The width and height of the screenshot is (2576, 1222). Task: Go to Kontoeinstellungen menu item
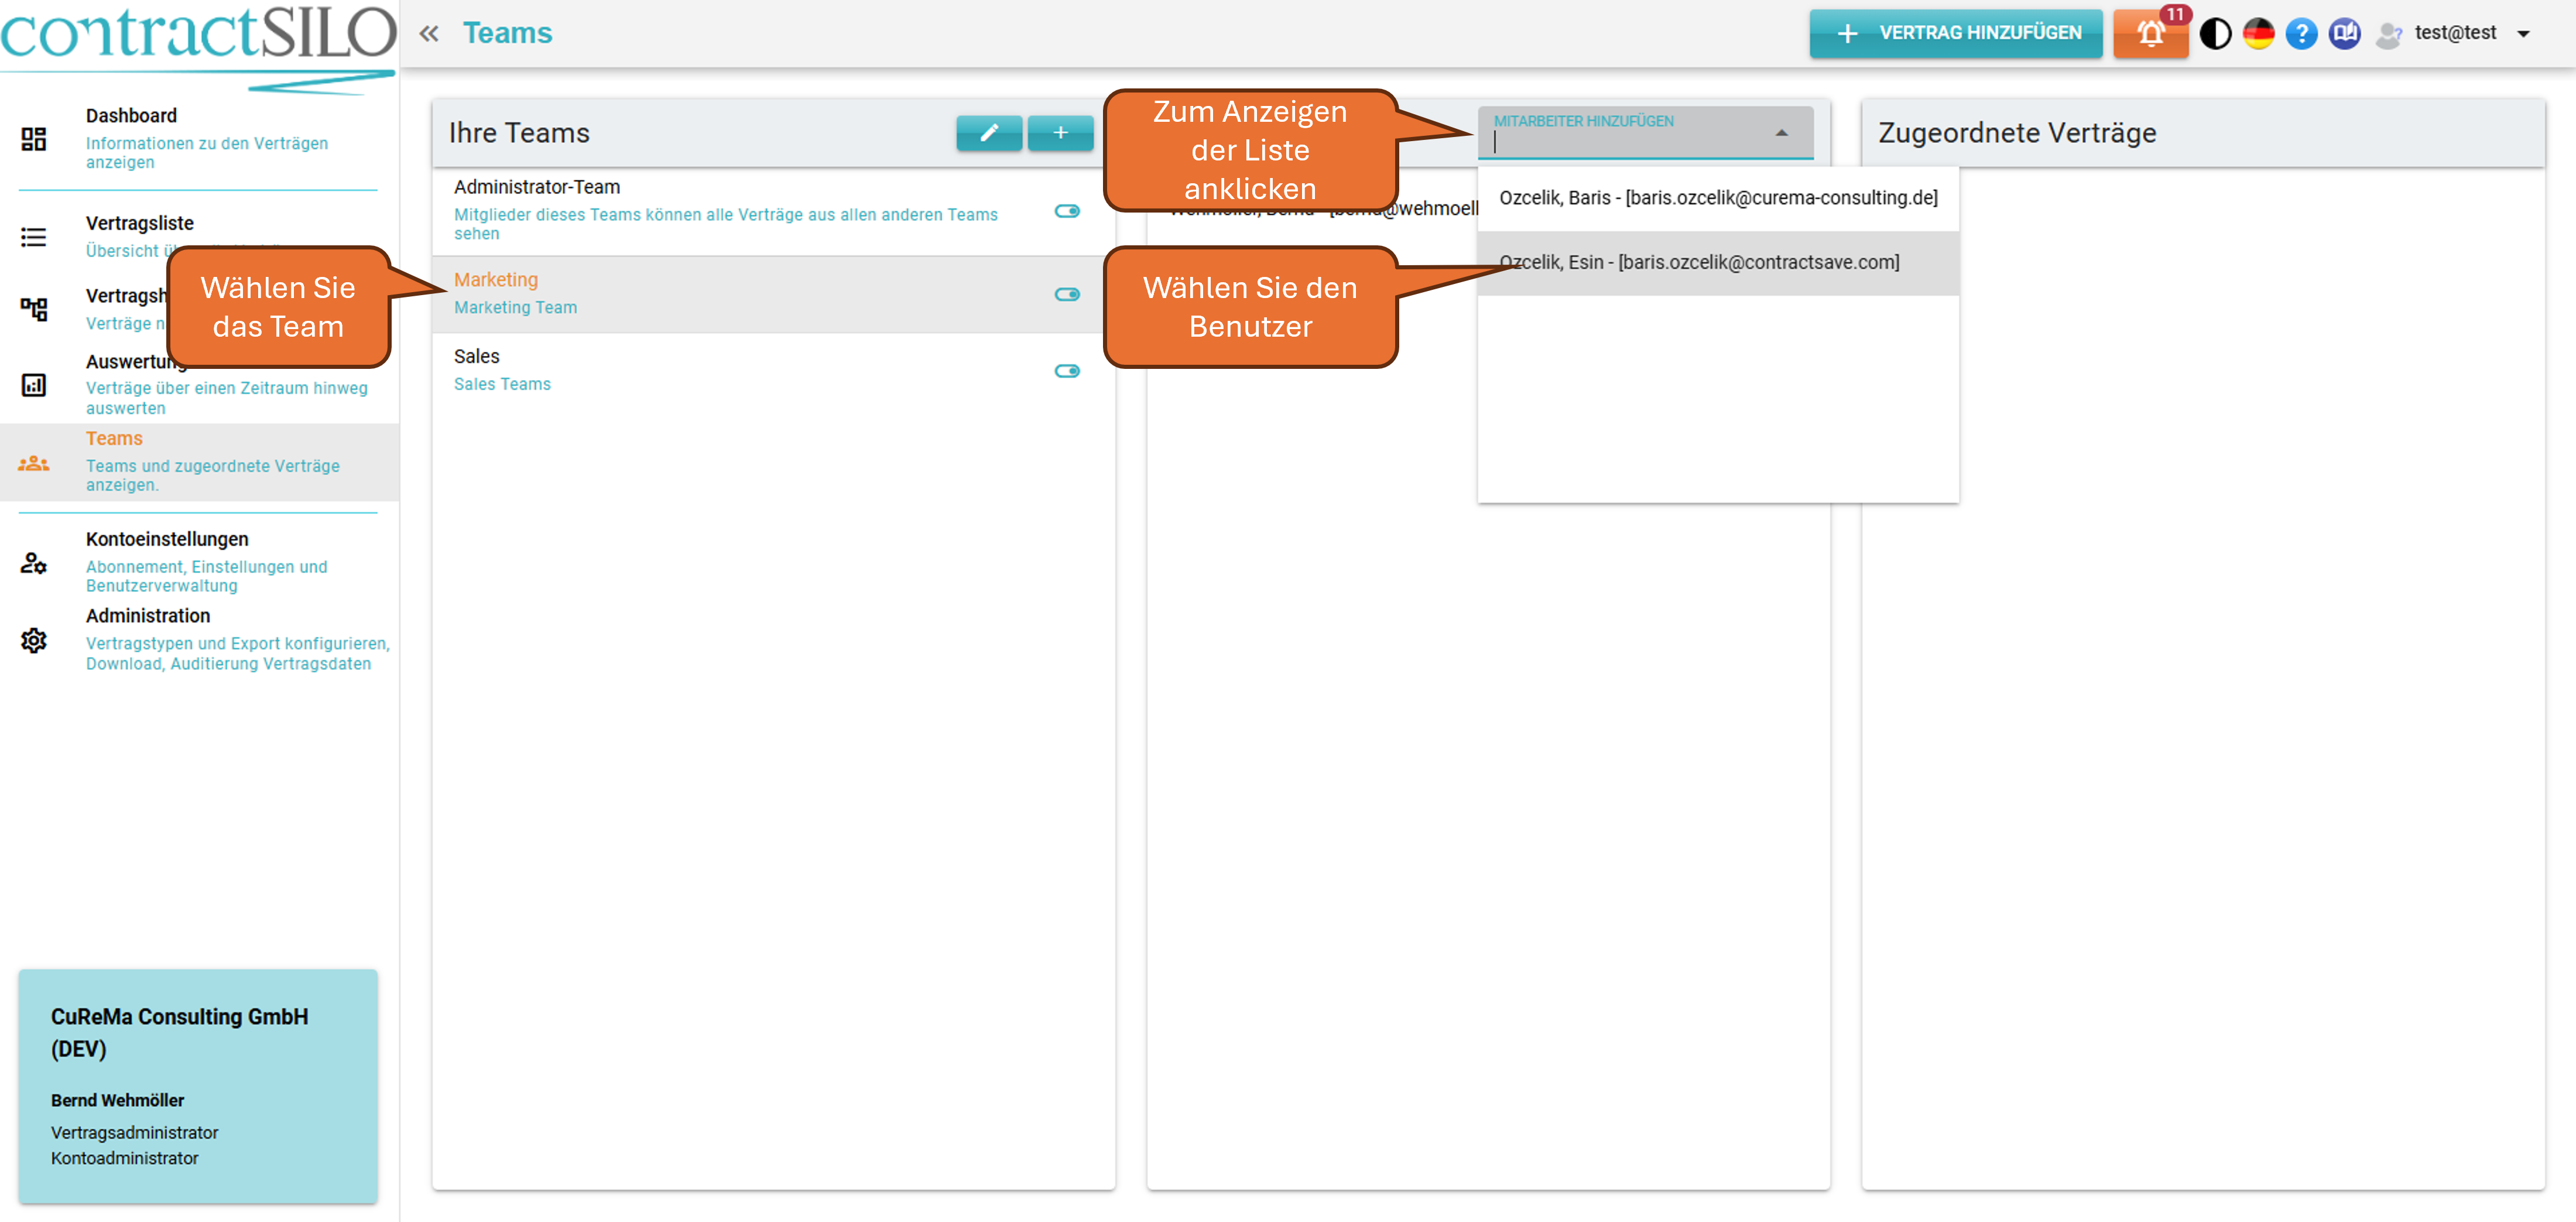pyautogui.click(x=167, y=539)
